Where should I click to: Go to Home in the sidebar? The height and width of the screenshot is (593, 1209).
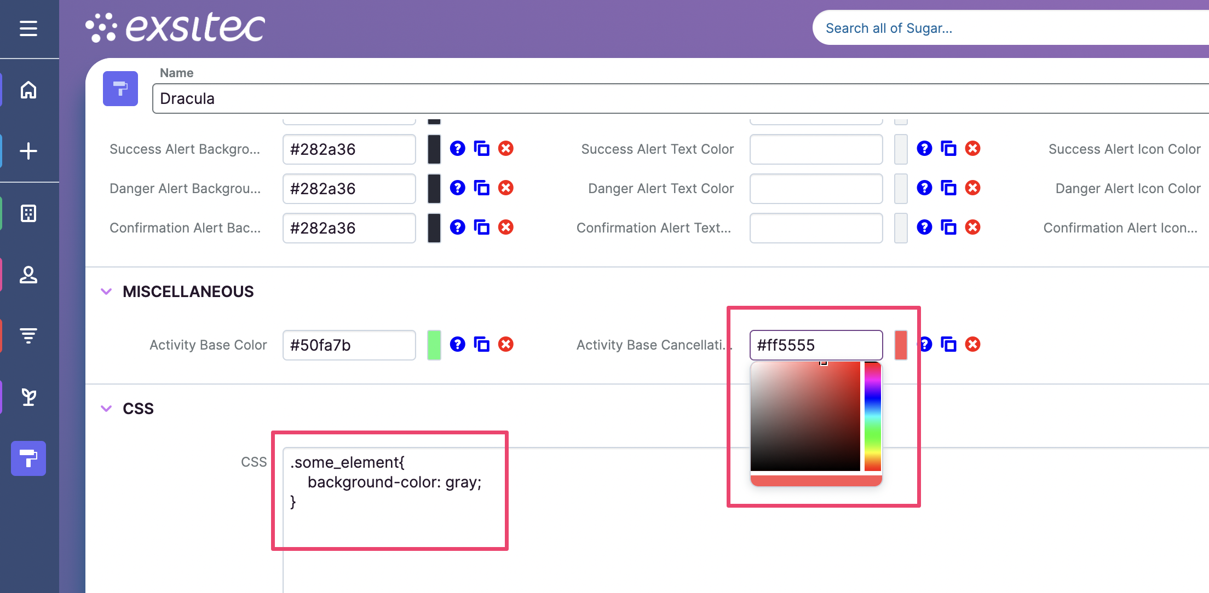pyautogui.click(x=28, y=90)
